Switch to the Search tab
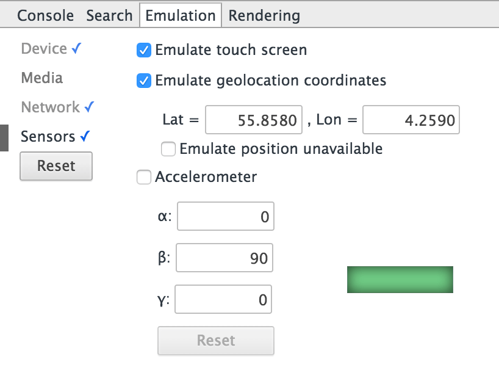Viewport: 499px width, 381px height. coord(109,15)
